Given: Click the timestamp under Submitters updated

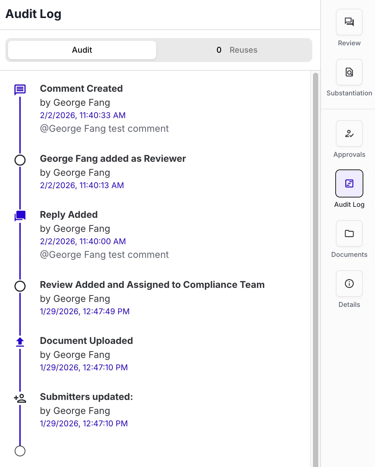Looking at the screenshot, I should point(84,423).
